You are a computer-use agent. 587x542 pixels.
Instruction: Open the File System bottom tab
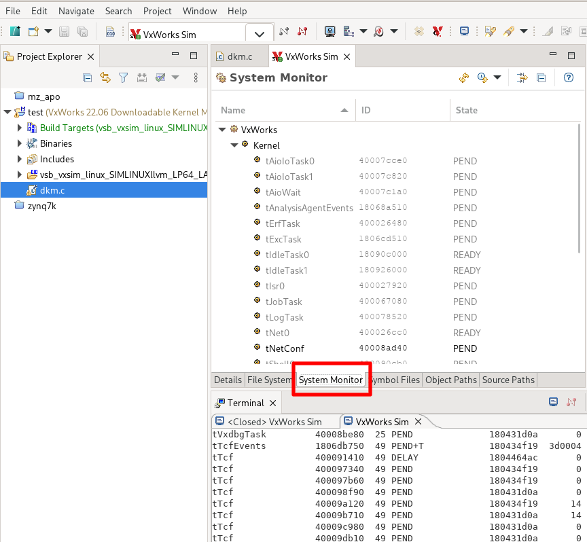pos(270,380)
